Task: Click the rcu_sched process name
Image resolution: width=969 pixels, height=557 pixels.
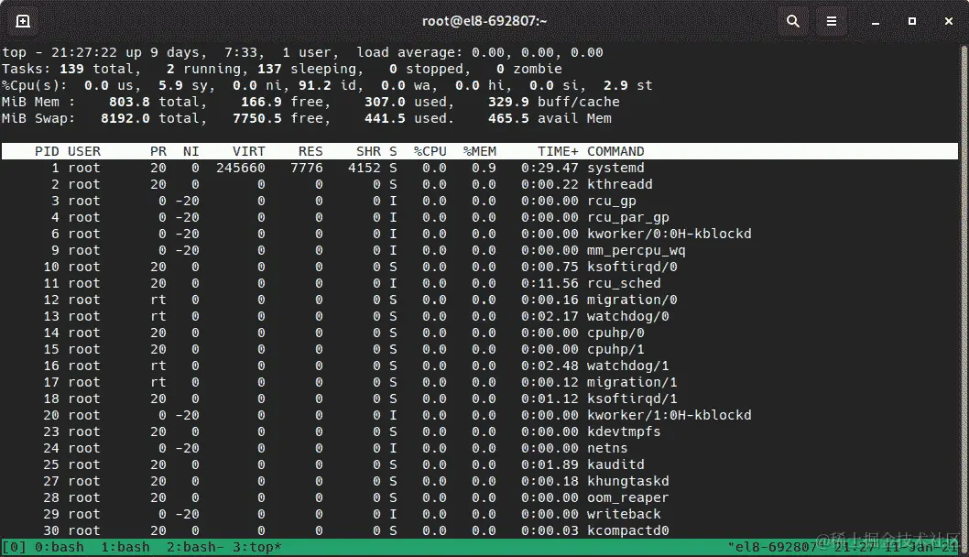Action: pos(624,283)
